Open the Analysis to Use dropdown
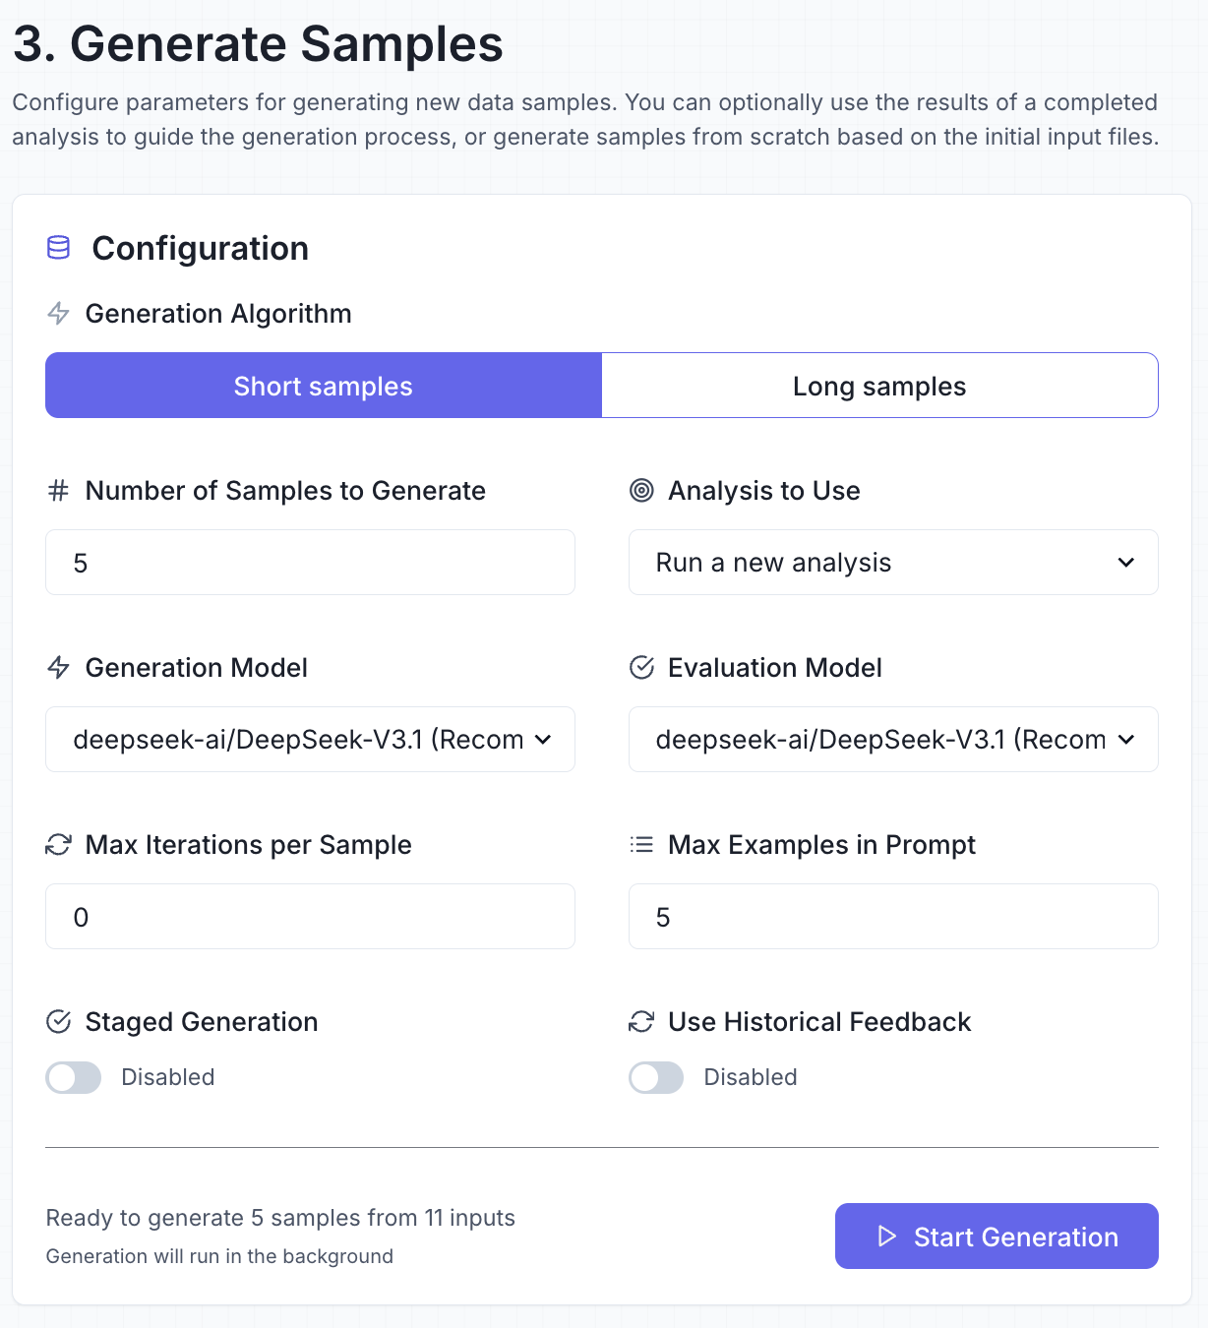This screenshot has width=1208, height=1328. point(892,562)
